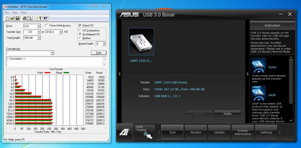This screenshot has width=301, height=148.
Task: Click the Open folder toolbar icon
Action: coord(12,18)
